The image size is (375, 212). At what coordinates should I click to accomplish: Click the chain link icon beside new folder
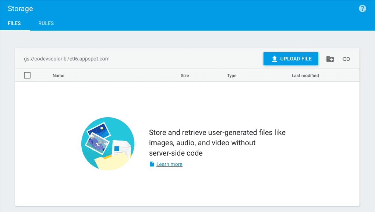(346, 59)
